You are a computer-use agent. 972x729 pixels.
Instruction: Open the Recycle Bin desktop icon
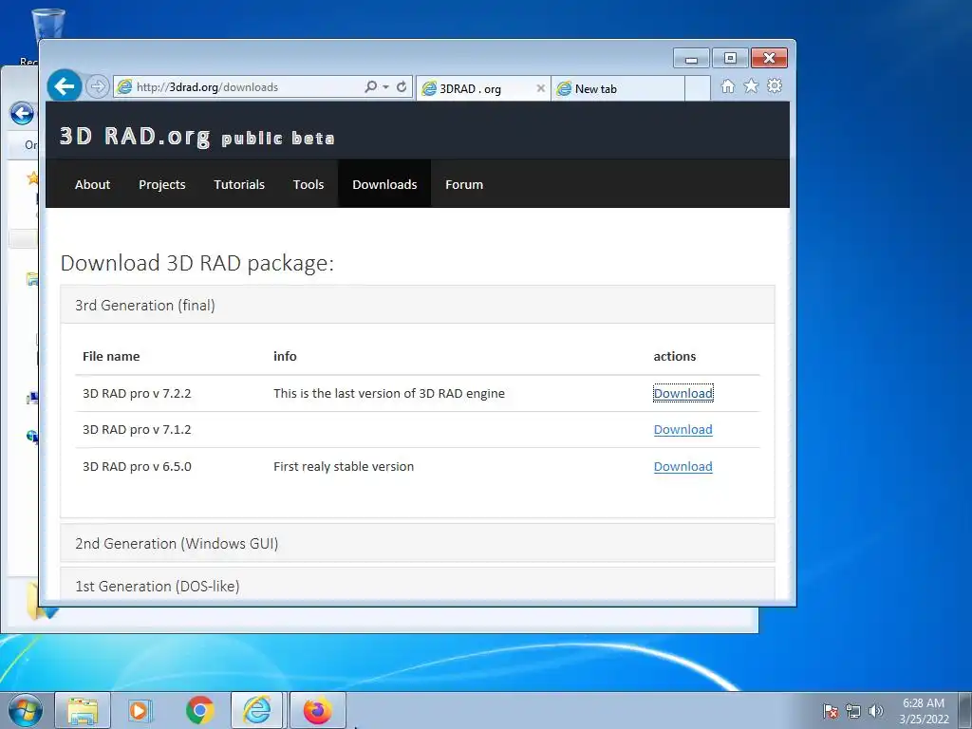47,25
